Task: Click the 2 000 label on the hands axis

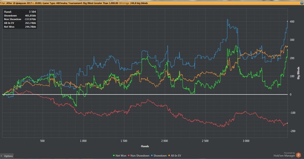Action: pos(165,141)
